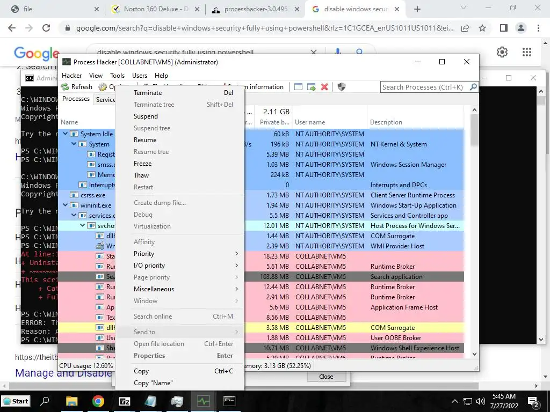Open the Help menu in Process Hacker
Screen dimensions: 550x412
click(161, 75)
